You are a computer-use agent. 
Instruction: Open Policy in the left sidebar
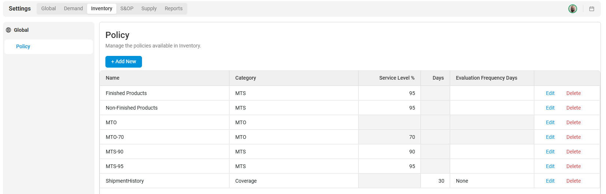click(23, 46)
